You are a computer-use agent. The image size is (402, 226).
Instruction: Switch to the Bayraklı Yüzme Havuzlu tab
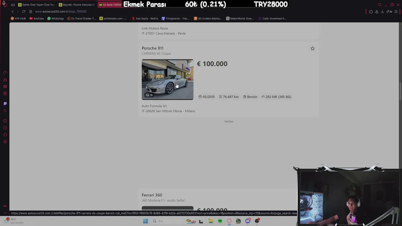[77, 5]
